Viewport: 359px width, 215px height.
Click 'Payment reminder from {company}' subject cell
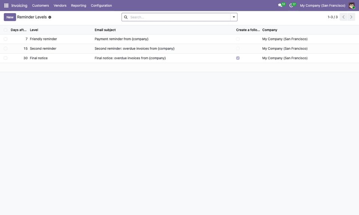(122, 39)
